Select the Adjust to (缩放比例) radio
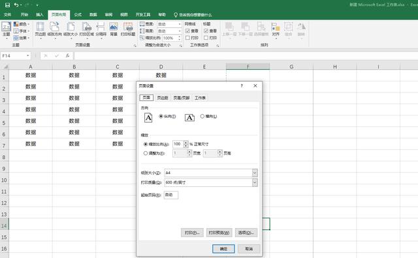418x258 pixels. (146, 144)
